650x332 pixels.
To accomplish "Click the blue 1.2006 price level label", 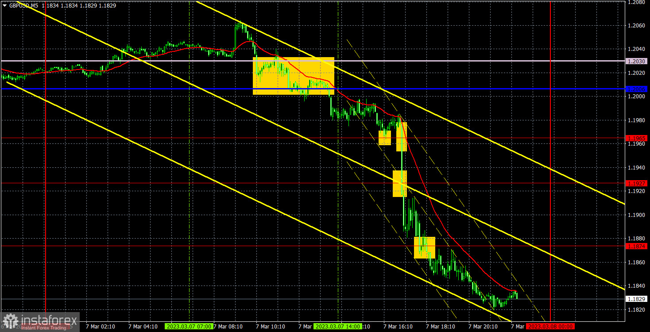I will [x=637, y=89].
